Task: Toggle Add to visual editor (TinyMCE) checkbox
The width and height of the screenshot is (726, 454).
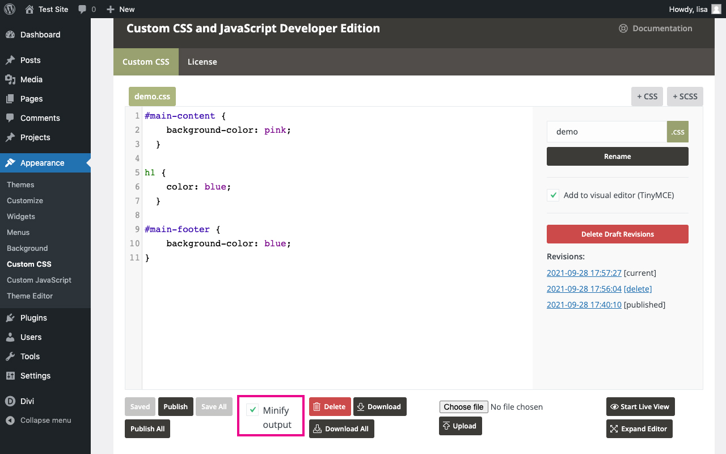Action: pos(553,195)
